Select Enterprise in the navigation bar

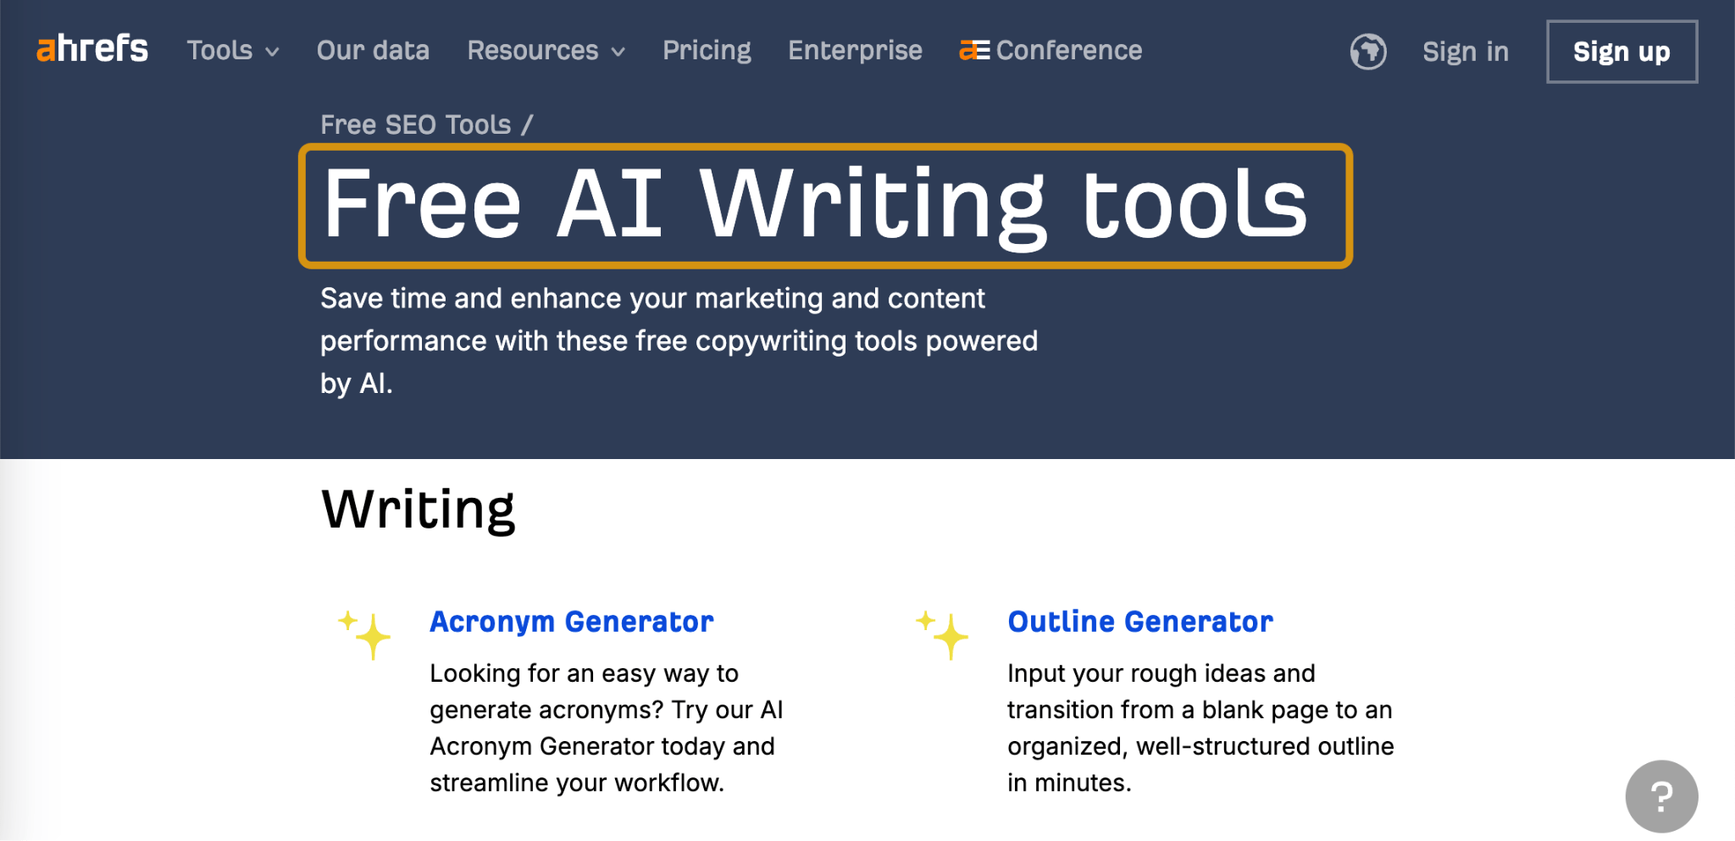tap(855, 51)
